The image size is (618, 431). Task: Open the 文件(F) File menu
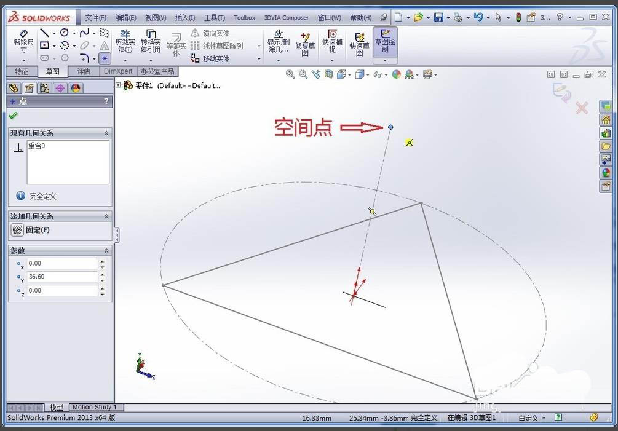(x=96, y=18)
